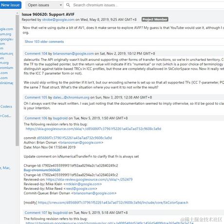Open mtklein@google.com reviewer email link
The width and height of the screenshot is (224, 224).
point(82,184)
